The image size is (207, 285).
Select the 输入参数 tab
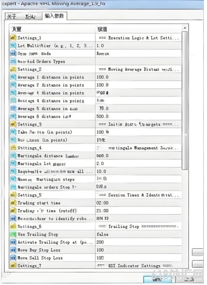click(54, 16)
